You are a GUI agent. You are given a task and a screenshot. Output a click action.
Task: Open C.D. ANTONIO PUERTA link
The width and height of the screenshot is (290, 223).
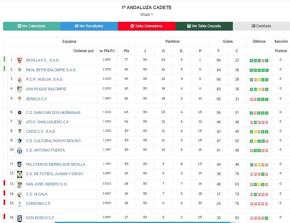pyautogui.click(x=45, y=150)
